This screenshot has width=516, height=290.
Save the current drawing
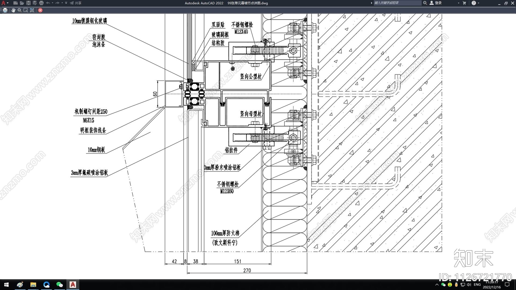point(28,3)
